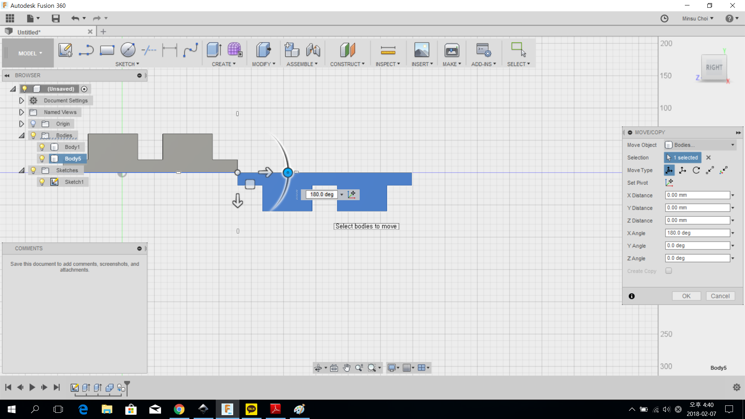This screenshot has width=745, height=419.
Task: Click the Create Sketch tool icon
Action: click(65, 50)
